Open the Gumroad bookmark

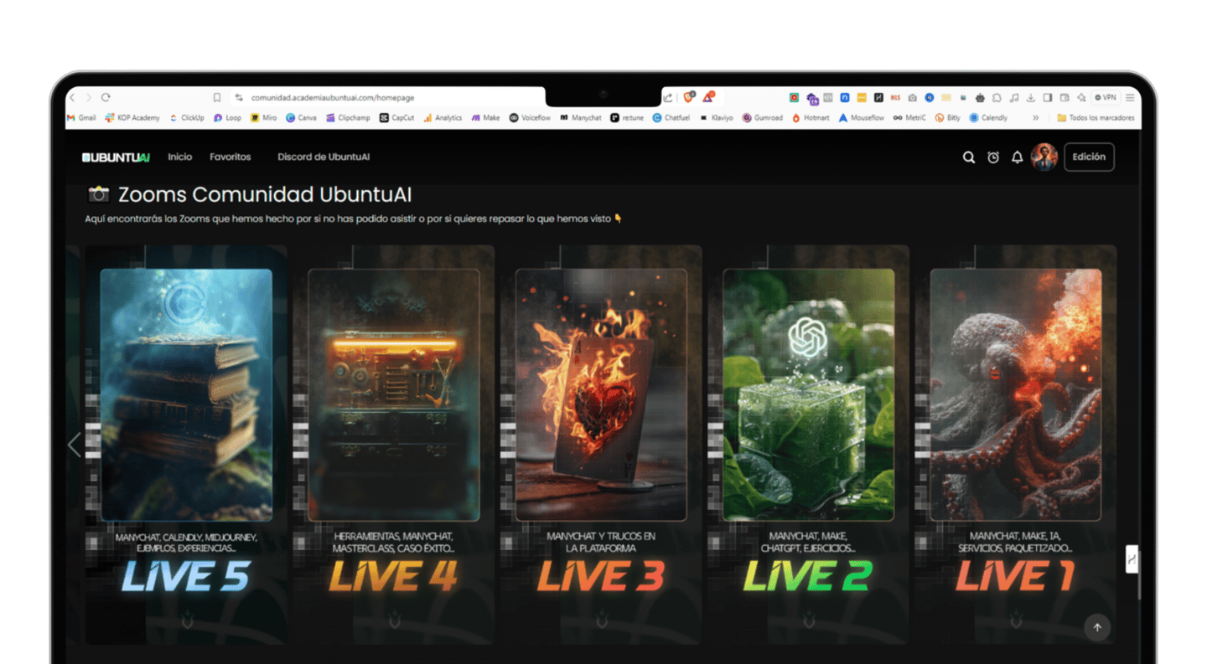pos(763,118)
